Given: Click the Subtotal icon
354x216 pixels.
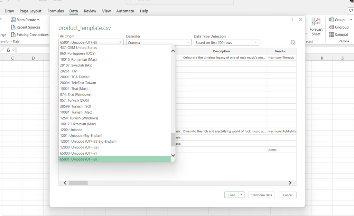Looking at the screenshot, I should [x=331, y=34].
